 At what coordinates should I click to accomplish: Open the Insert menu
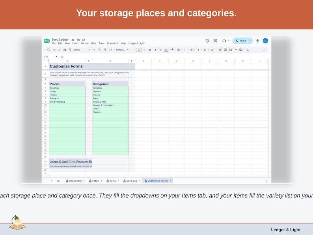coord(75,43)
